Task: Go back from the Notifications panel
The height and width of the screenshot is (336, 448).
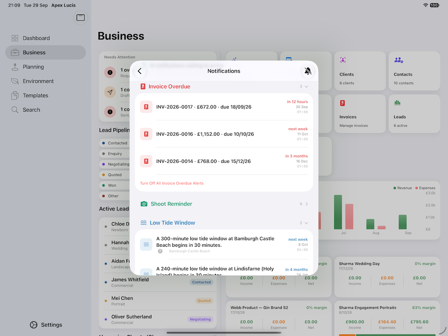Action: tap(140, 71)
